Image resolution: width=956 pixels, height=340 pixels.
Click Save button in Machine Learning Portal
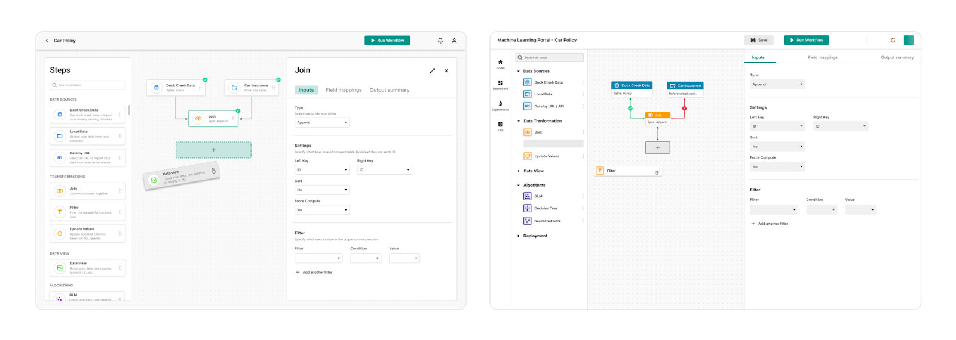pyautogui.click(x=759, y=40)
